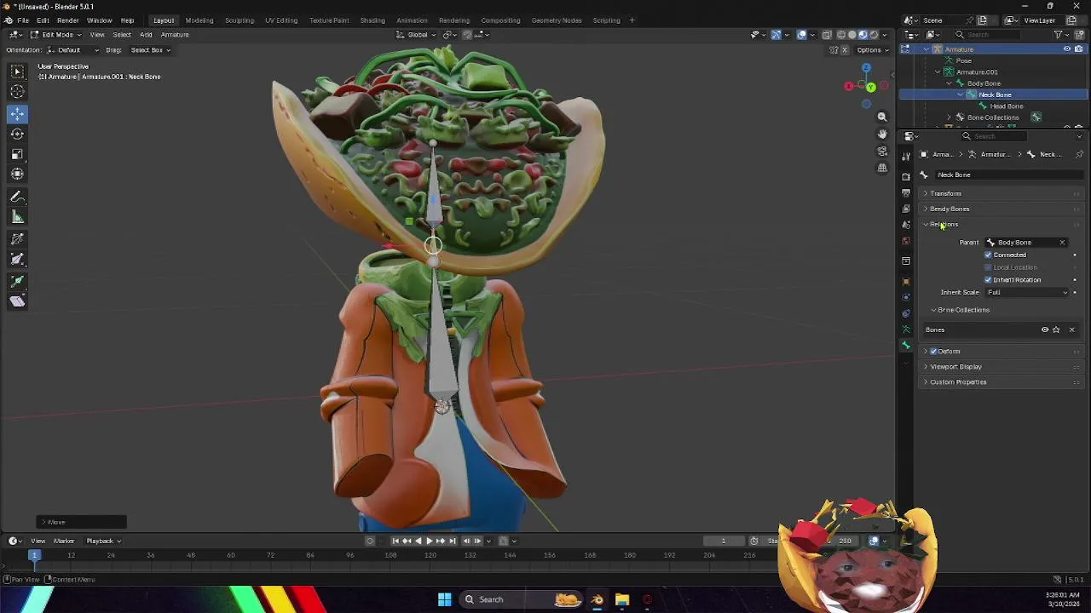Select Head Bone in the outliner
The width and height of the screenshot is (1091, 613).
(1006, 106)
